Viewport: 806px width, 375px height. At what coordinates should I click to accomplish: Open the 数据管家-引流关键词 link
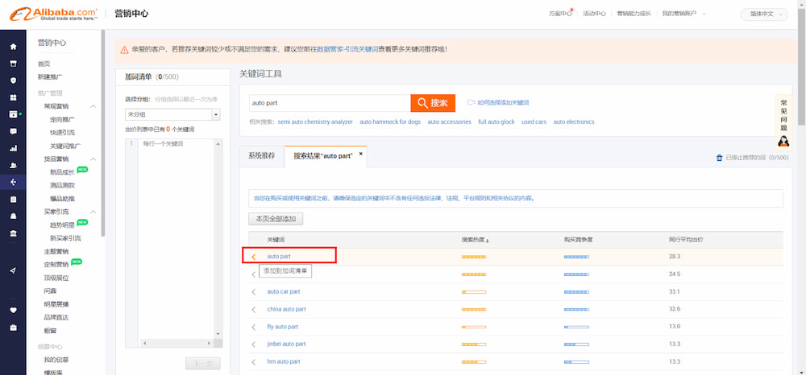point(347,50)
